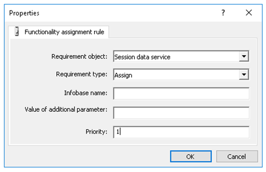Close the Properties dialog with X
This screenshot has width=266, height=172.
coord(249,13)
